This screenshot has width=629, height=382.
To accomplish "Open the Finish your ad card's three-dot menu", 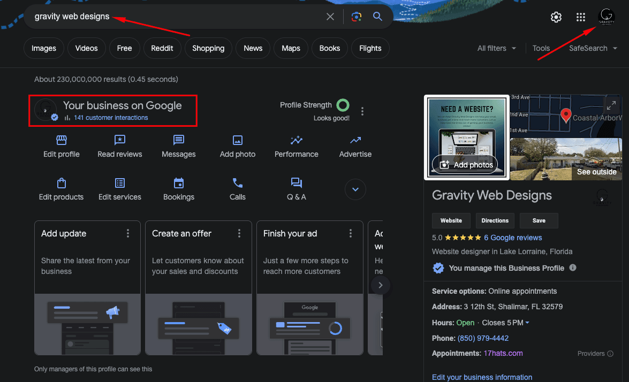I will point(351,233).
